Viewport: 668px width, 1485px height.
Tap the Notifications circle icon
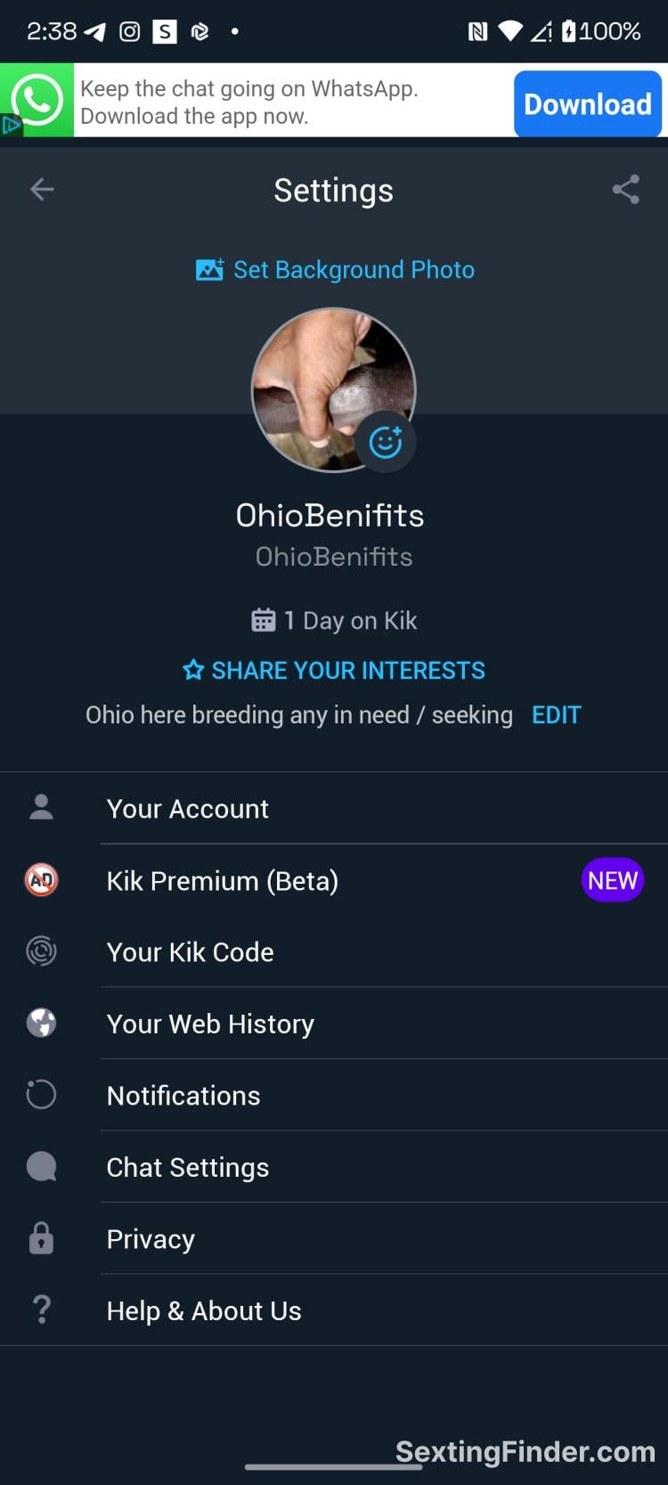point(42,1095)
